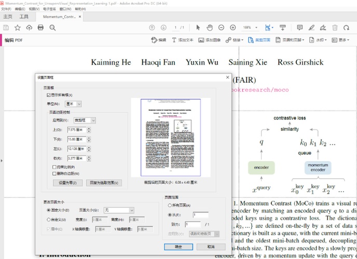Click the 添加文本 add text tool
357x259 pixels.
[183, 40]
